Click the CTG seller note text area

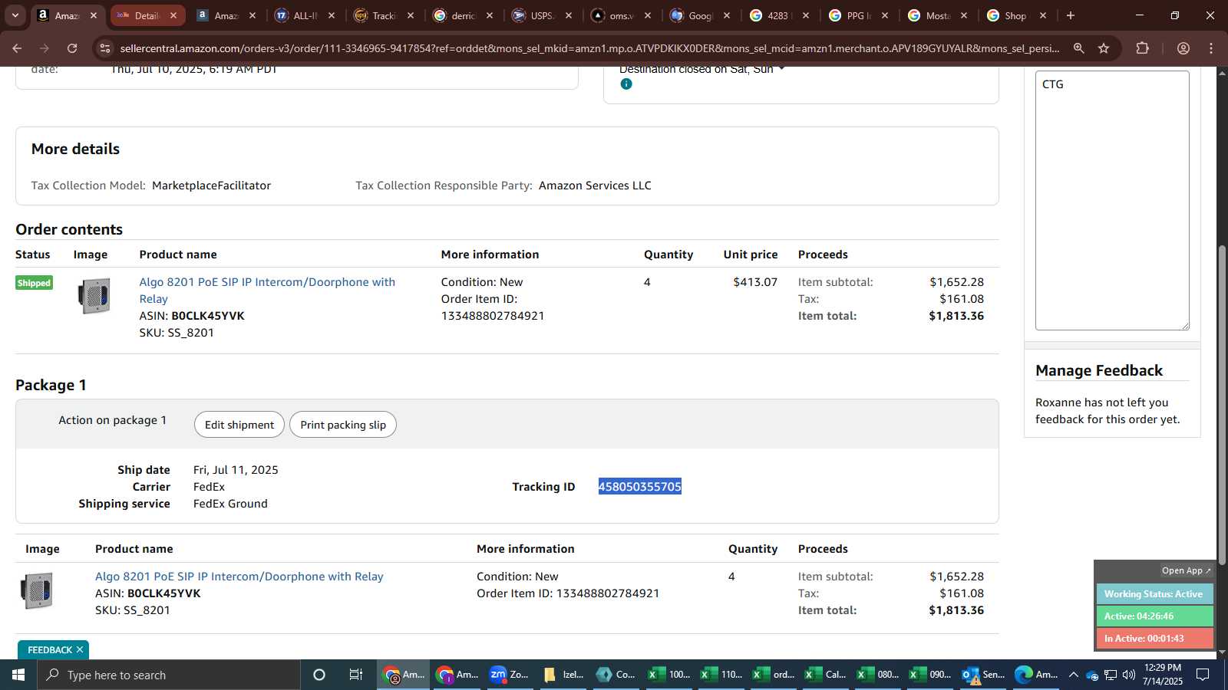(1112, 201)
